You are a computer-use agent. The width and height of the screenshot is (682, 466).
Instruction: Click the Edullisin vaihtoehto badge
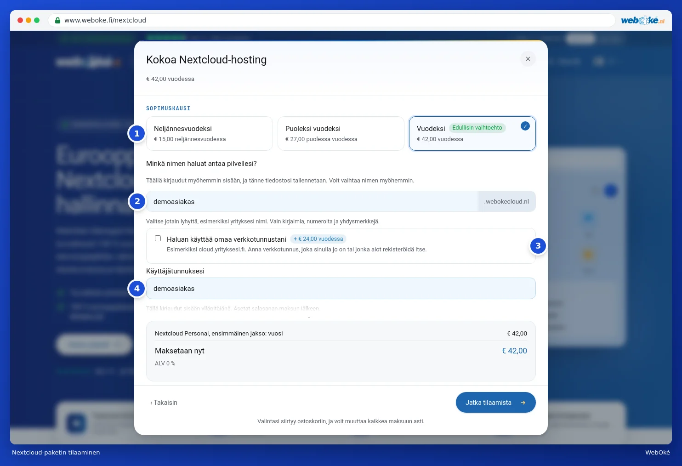point(477,128)
